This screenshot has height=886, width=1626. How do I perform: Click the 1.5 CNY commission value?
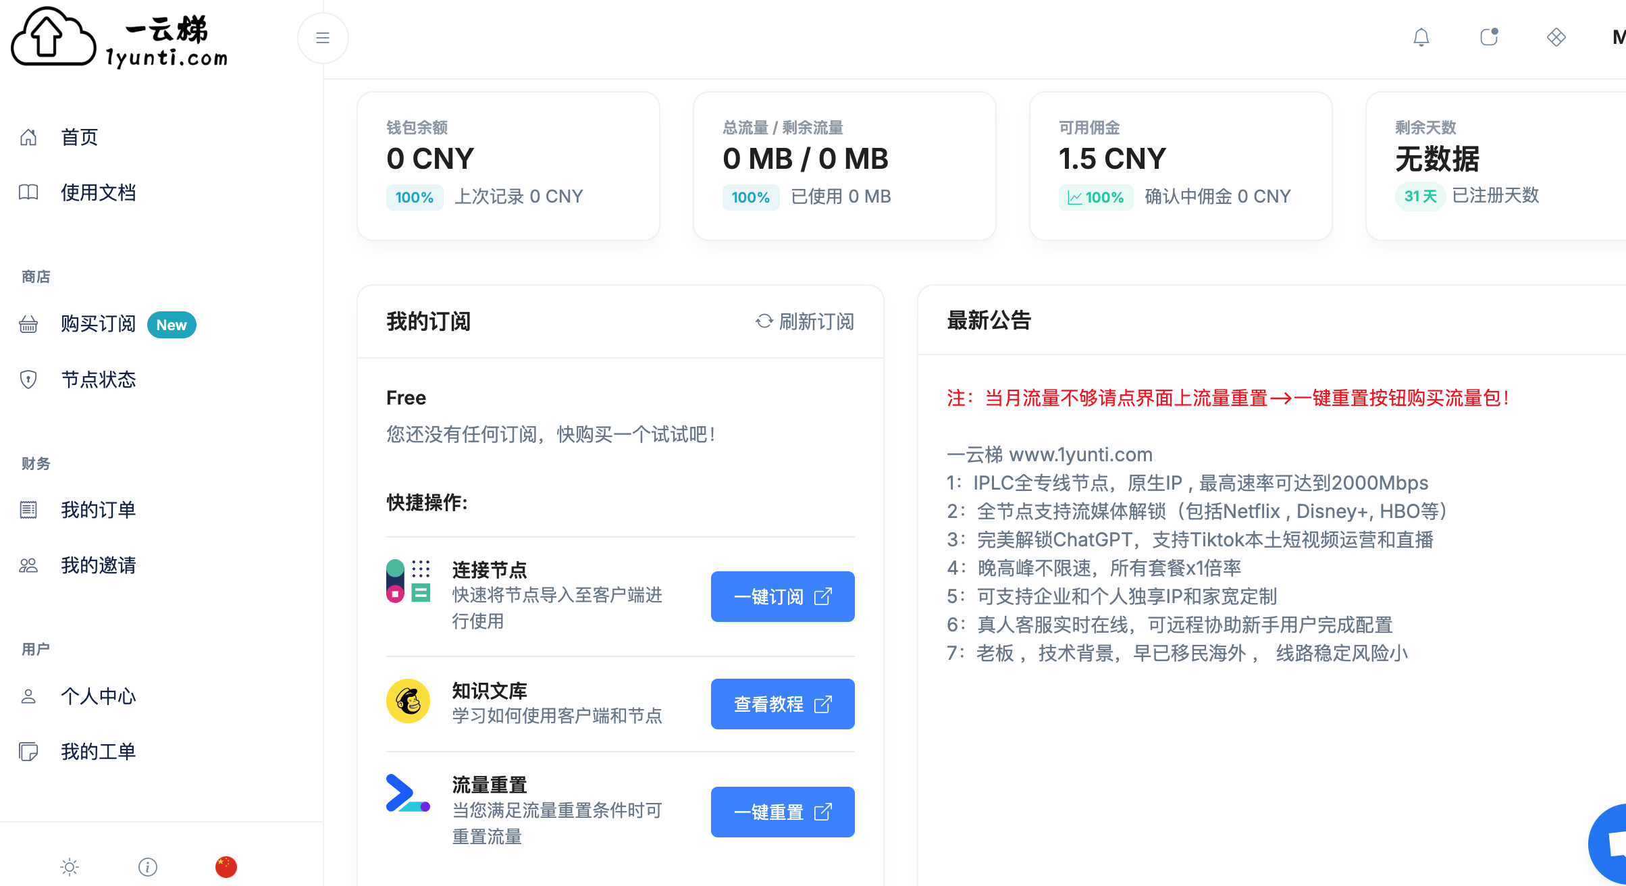click(x=1112, y=159)
